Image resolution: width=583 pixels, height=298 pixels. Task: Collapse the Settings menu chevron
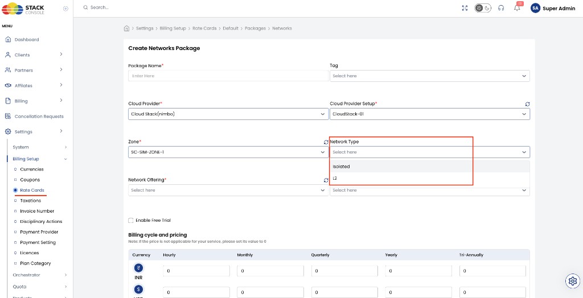61,131
